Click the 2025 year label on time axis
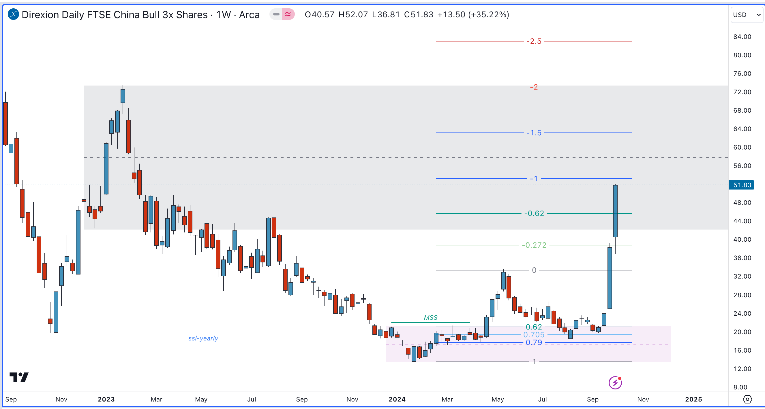The height and width of the screenshot is (409, 765). pyautogui.click(x=693, y=399)
